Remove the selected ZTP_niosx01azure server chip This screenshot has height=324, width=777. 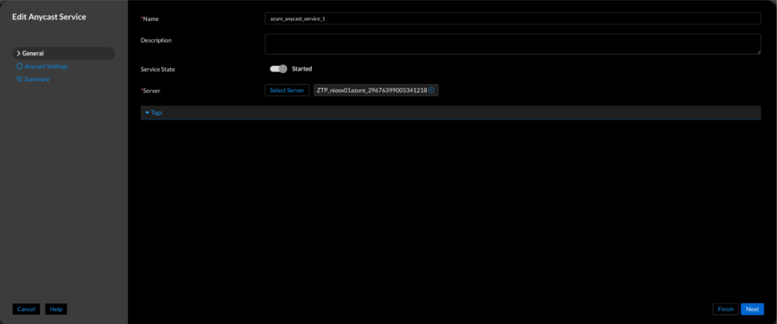pos(431,90)
